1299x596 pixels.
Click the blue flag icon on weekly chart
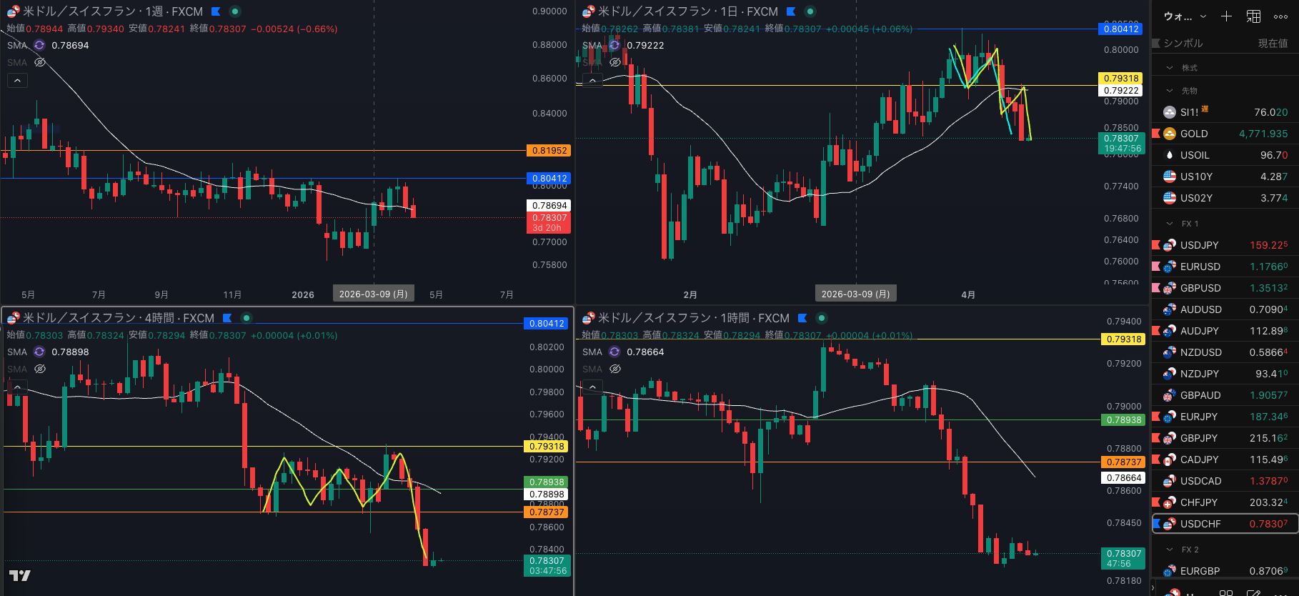[216, 11]
